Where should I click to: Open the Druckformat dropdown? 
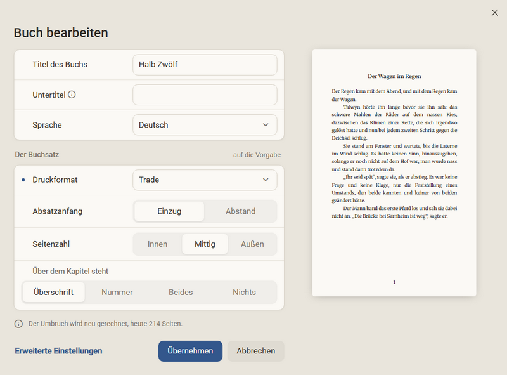click(x=205, y=180)
